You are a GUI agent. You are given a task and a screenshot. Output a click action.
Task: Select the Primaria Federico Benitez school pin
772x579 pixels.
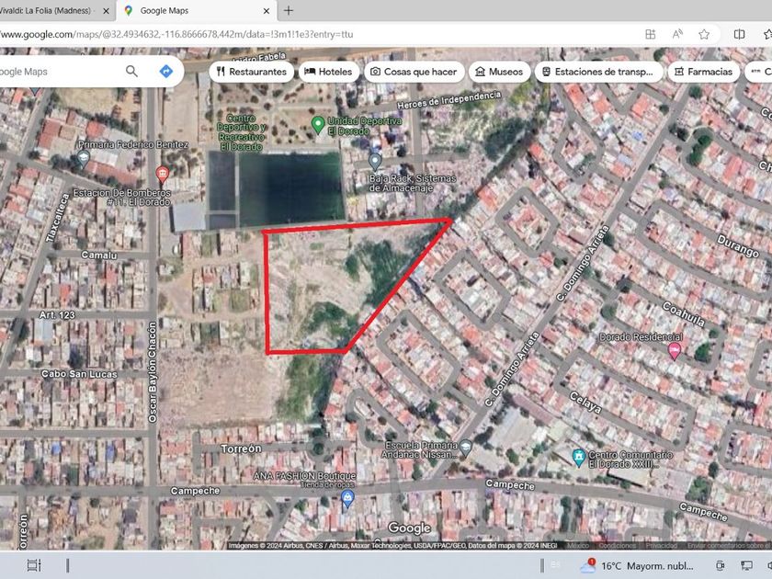click(83, 158)
